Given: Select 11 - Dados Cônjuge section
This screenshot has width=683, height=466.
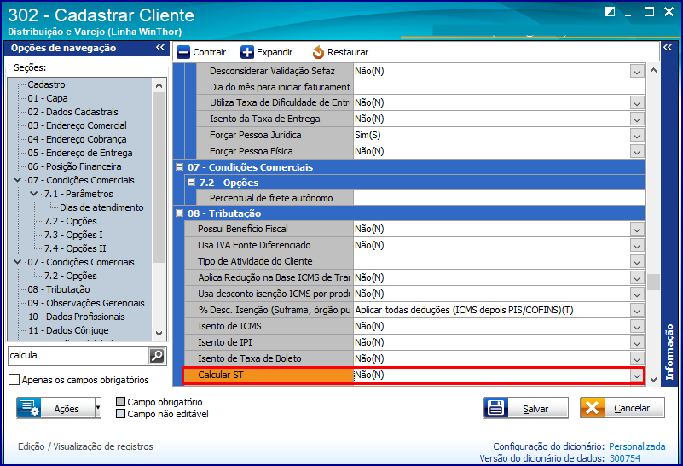Looking at the screenshot, I should click(x=68, y=330).
